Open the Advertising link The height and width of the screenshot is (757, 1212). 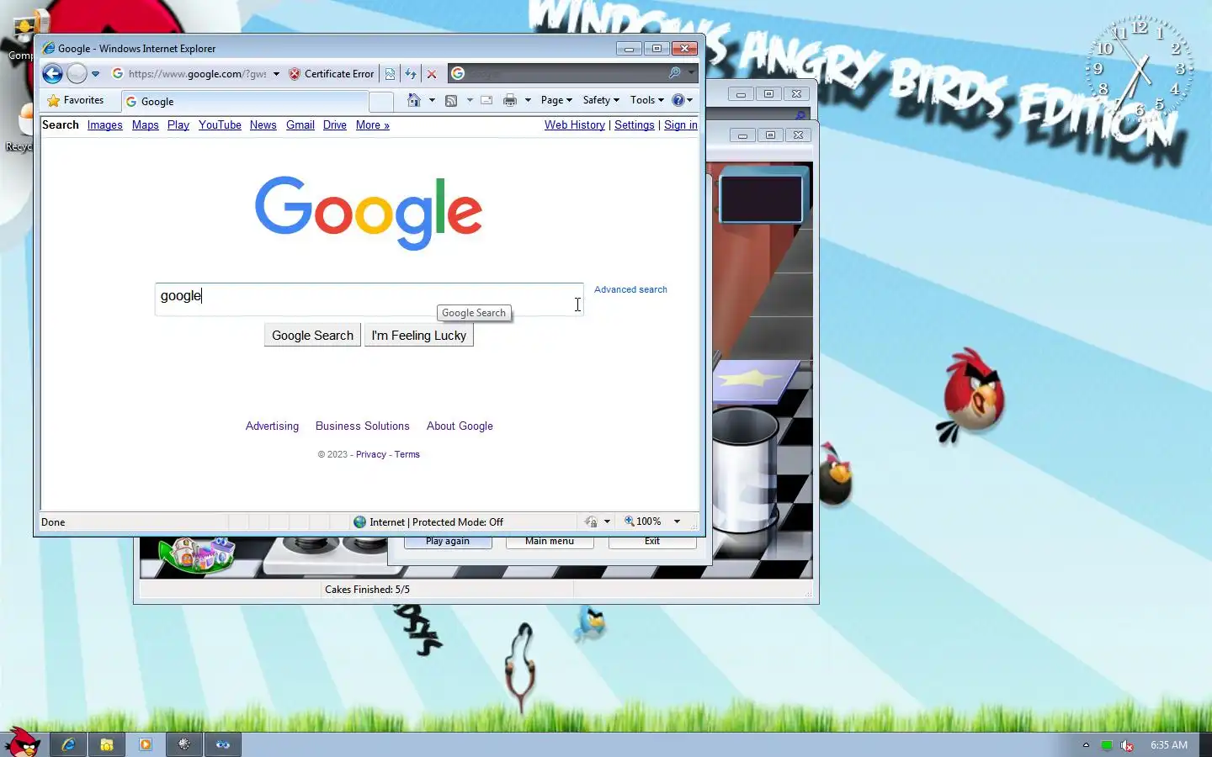tap(272, 426)
